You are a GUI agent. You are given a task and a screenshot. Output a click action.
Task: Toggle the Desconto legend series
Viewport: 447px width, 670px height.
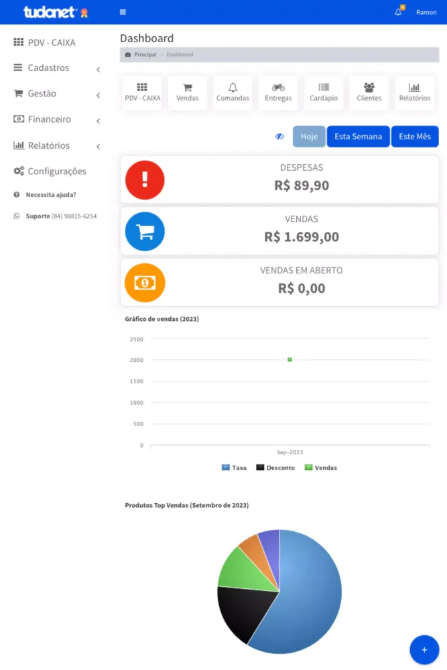click(x=275, y=468)
